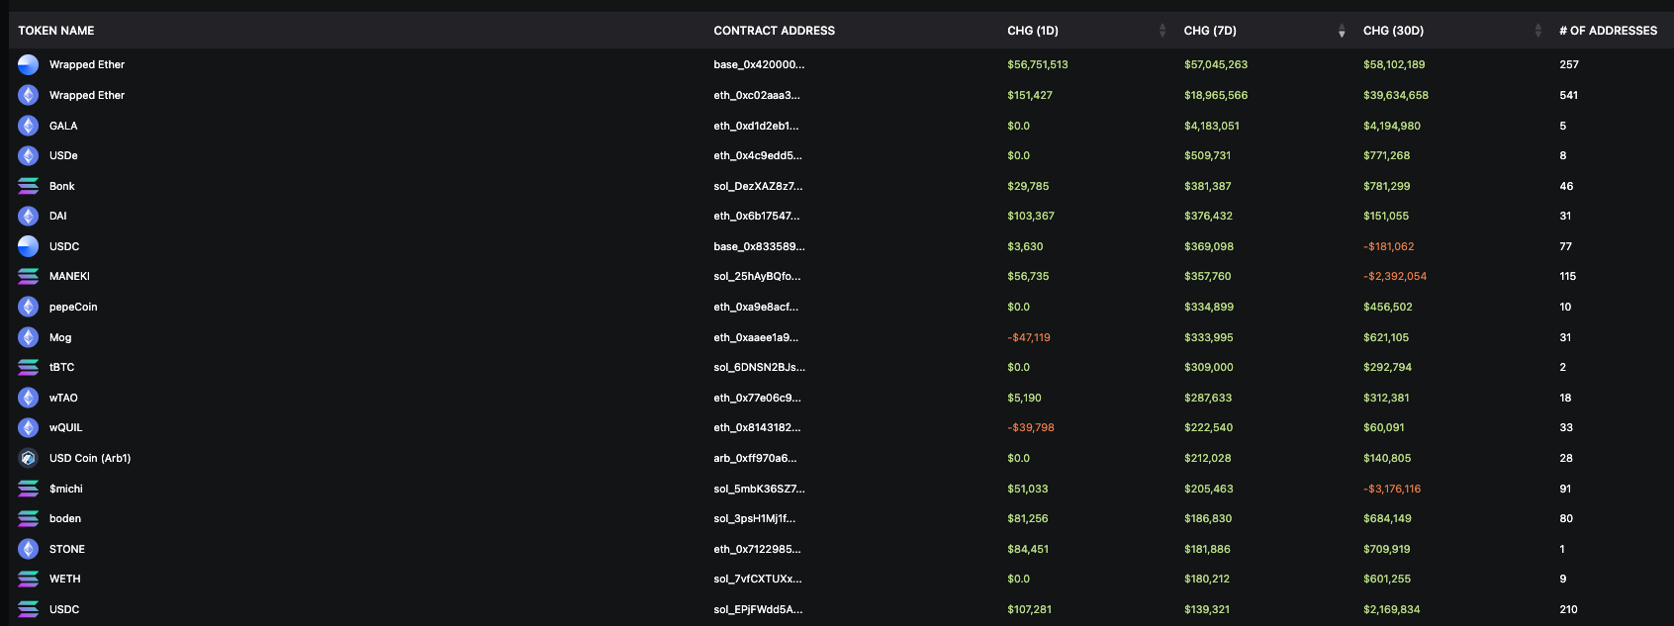The height and width of the screenshot is (626, 1674).
Task: Click contract address eth_0xc02aaa3...
Action: tap(757, 95)
